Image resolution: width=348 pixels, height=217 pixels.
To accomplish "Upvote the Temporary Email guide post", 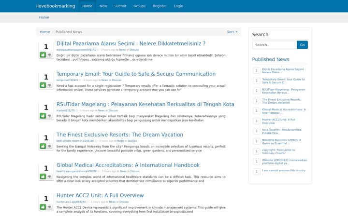I will (x=43, y=85).
